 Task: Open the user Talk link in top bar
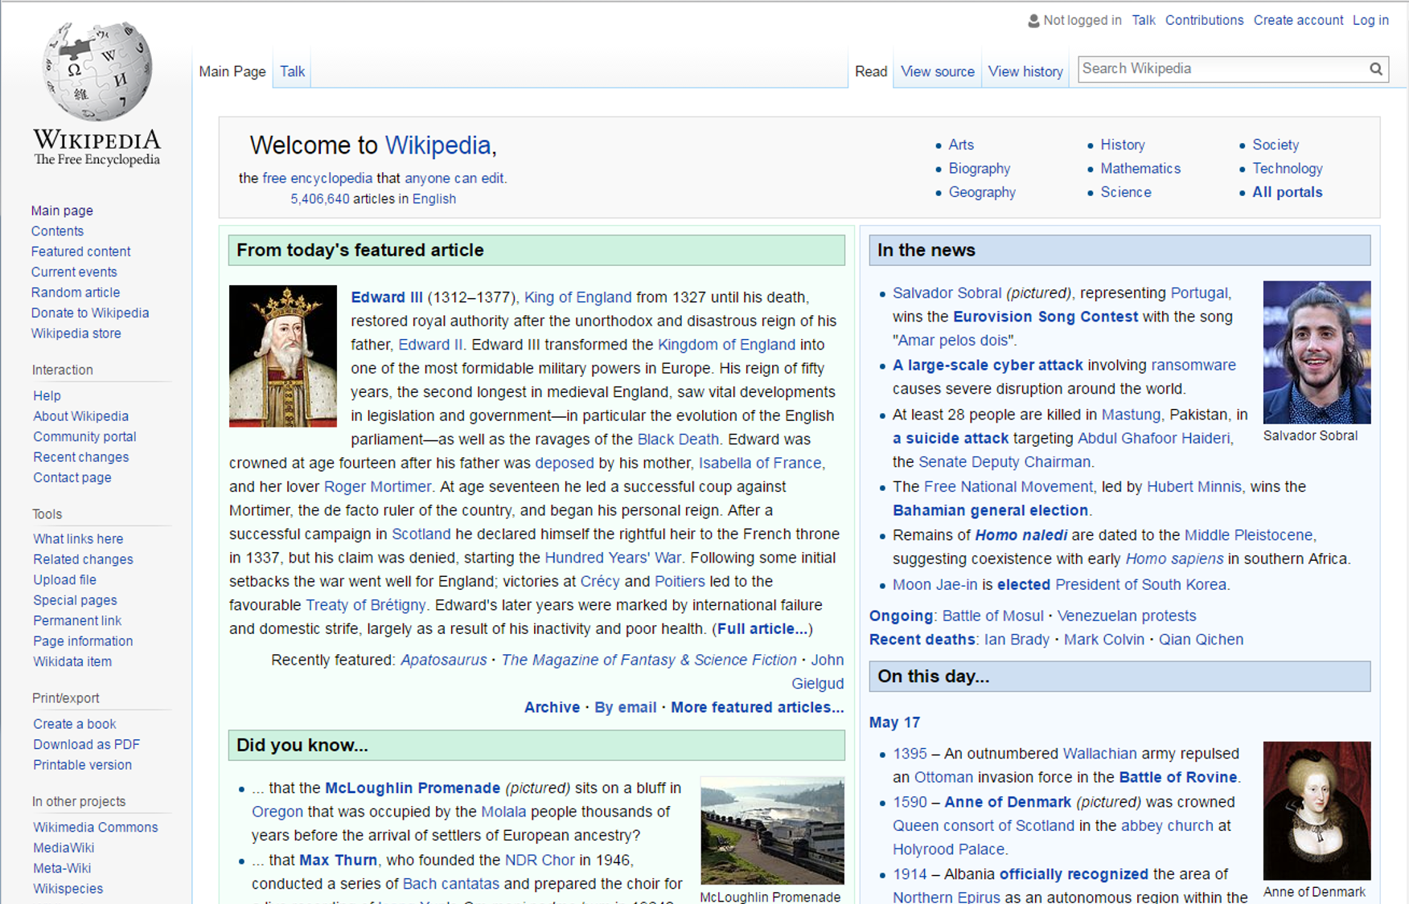pyautogui.click(x=1143, y=20)
